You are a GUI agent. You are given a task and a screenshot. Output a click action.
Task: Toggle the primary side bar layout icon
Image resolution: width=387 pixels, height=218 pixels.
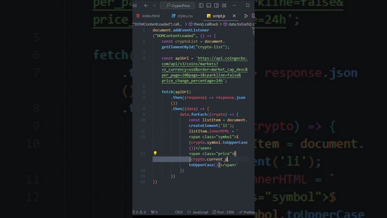click(201, 5)
